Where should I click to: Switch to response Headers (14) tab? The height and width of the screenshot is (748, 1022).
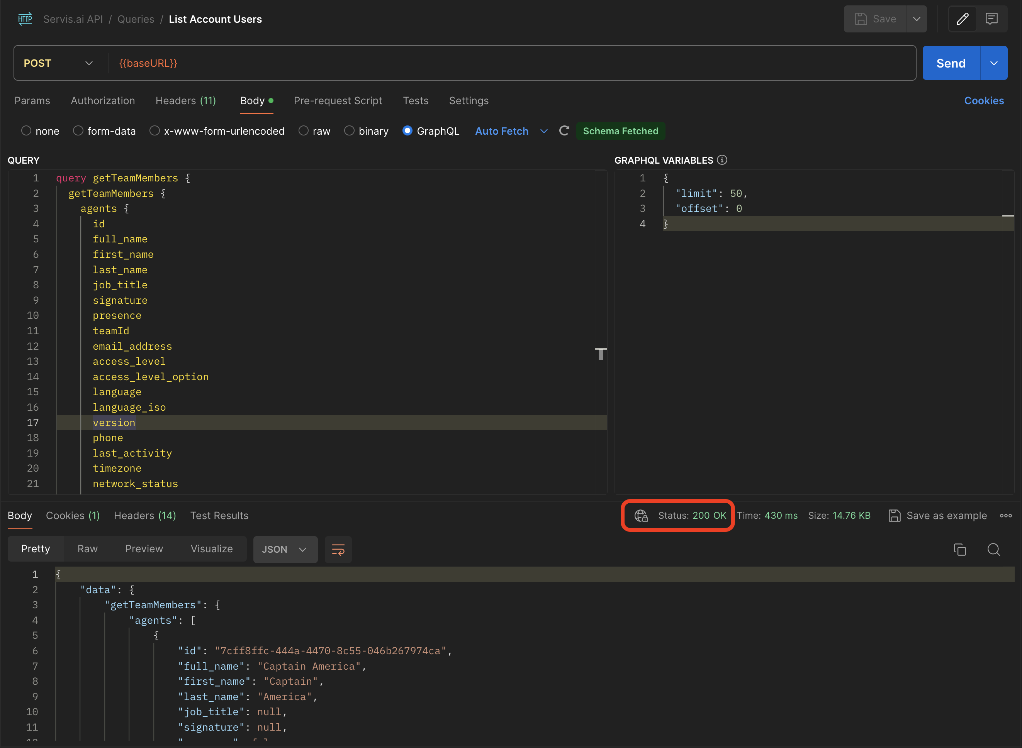point(145,516)
